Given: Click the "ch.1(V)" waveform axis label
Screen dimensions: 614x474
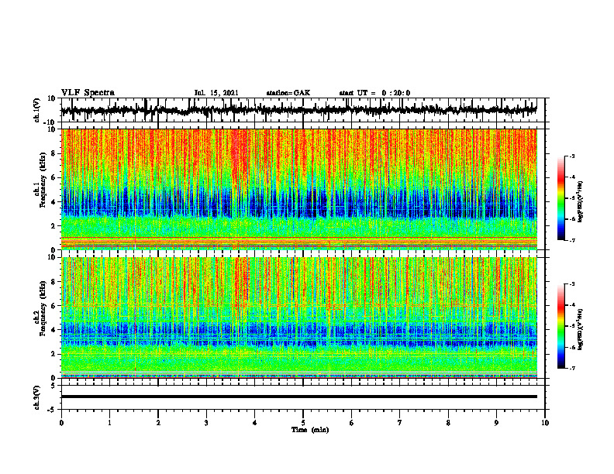Looking at the screenshot, I should point(37,110).
